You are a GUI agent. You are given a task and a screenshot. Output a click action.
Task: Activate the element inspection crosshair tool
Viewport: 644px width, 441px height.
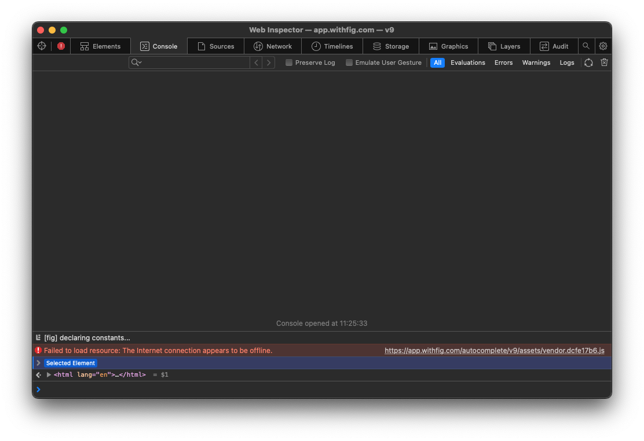(x=41, y=46)
